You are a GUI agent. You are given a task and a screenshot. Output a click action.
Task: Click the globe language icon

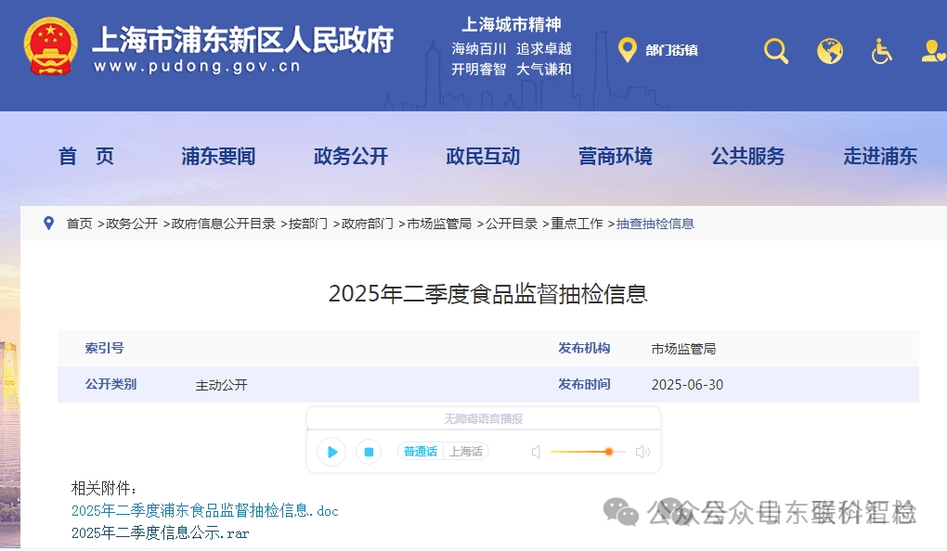pyautogui.click(x=830, y=51)
